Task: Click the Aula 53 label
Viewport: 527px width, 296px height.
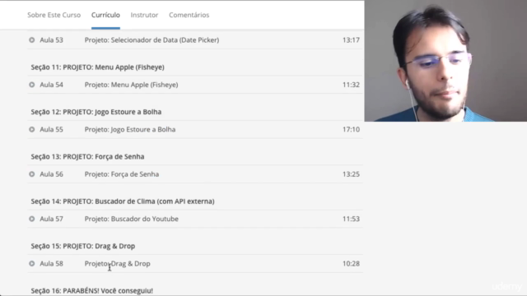Action: pos(51,40)
